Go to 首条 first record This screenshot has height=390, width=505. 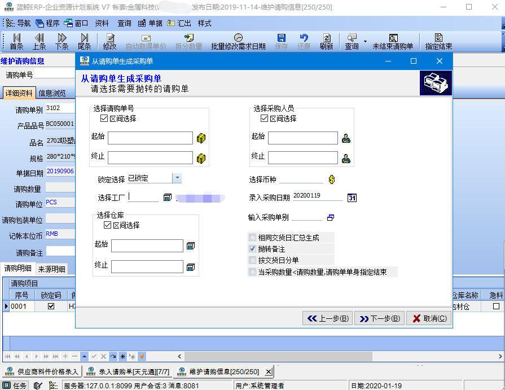tap(16, 42)
